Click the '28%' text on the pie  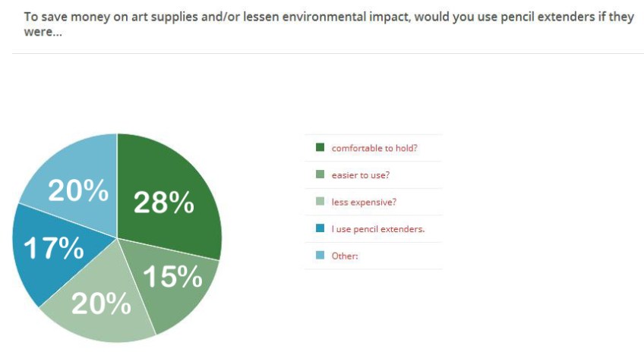coord(164,203)
